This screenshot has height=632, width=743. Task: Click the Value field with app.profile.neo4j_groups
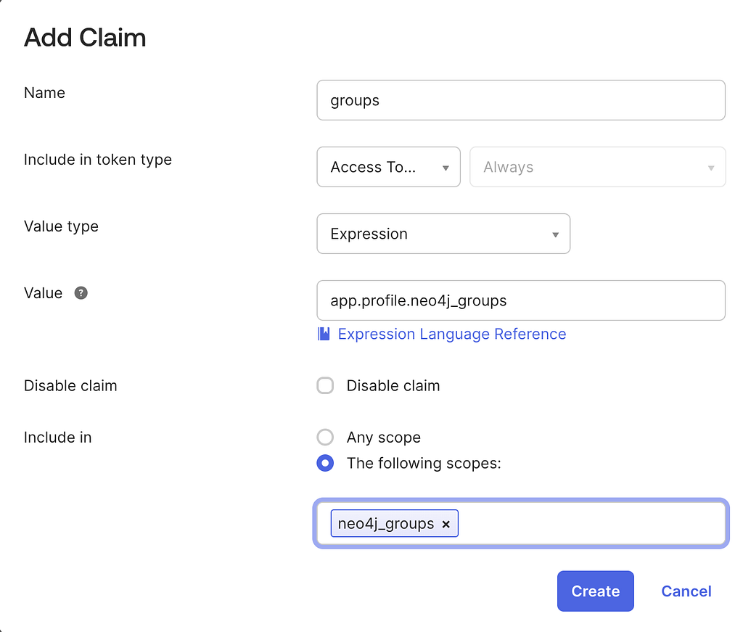tap(521, 300)
